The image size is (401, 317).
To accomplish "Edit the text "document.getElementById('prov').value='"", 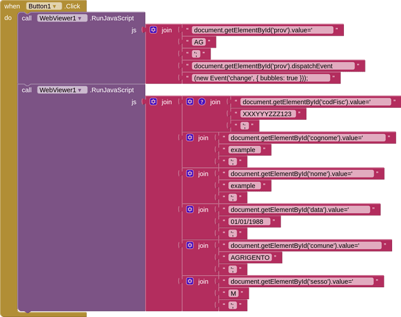I will 263,30.
